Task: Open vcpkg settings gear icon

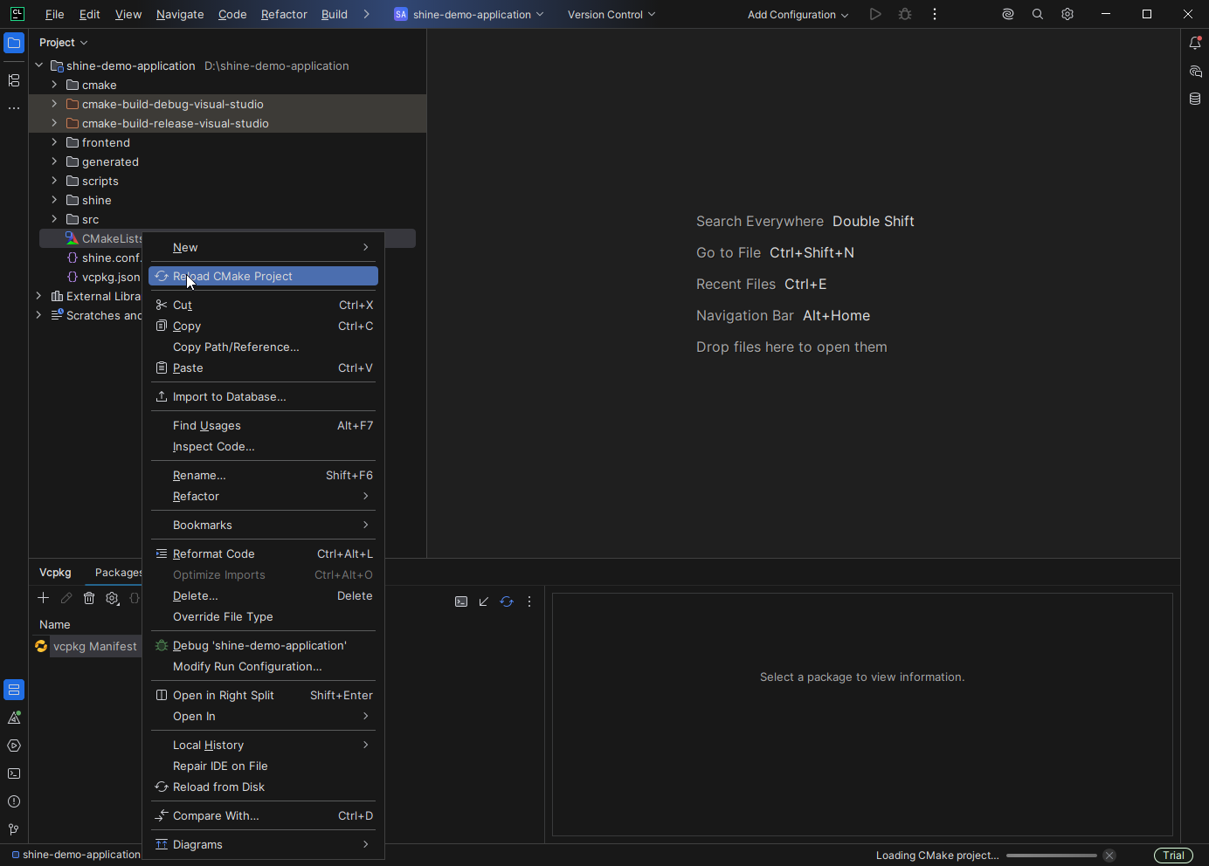Action: [x=113, y=598]
